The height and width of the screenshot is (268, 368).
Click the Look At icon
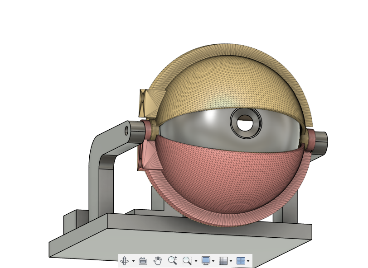pyautogui.click(x=143, y=260)
